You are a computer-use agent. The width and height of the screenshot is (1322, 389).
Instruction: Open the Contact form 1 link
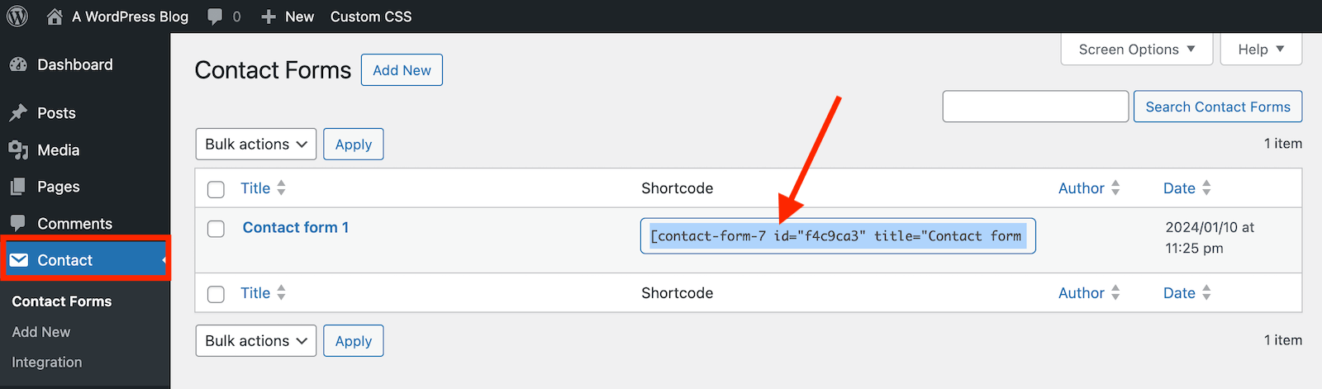click(x=296, y=227)
